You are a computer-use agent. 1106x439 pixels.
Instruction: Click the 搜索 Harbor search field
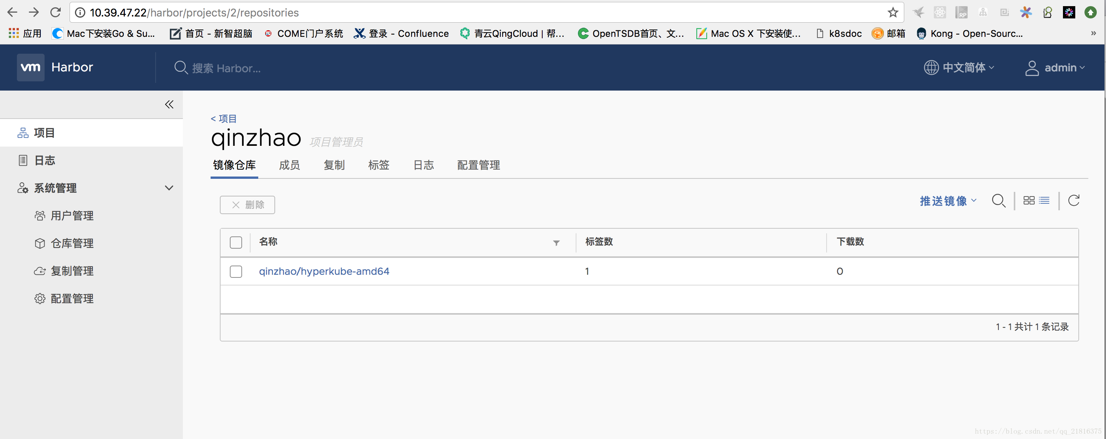coord(226,68)
